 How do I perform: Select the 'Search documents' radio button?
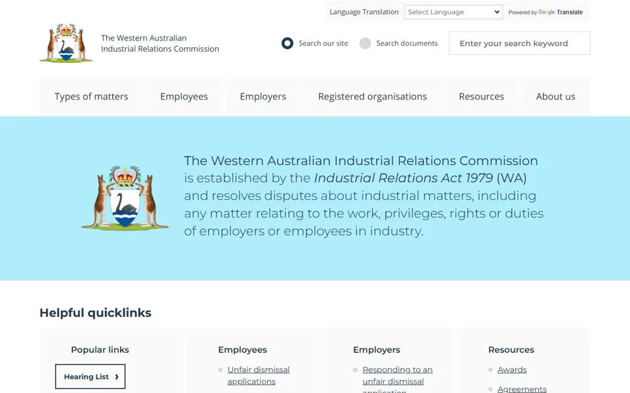366,43
